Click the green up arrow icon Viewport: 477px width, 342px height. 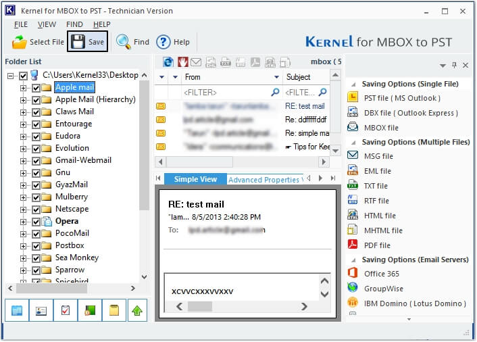(x=137, y=311)
